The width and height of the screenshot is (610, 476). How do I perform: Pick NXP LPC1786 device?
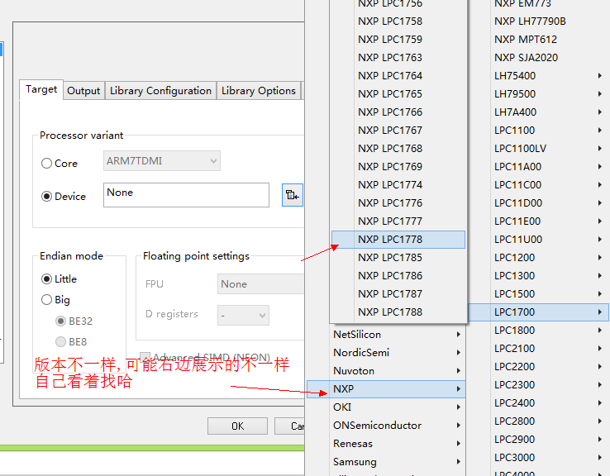398,276
